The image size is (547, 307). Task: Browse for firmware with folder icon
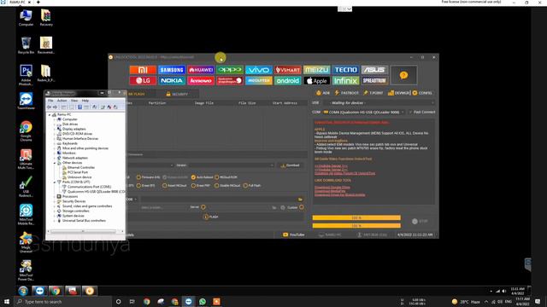click(x=300, y=199)
